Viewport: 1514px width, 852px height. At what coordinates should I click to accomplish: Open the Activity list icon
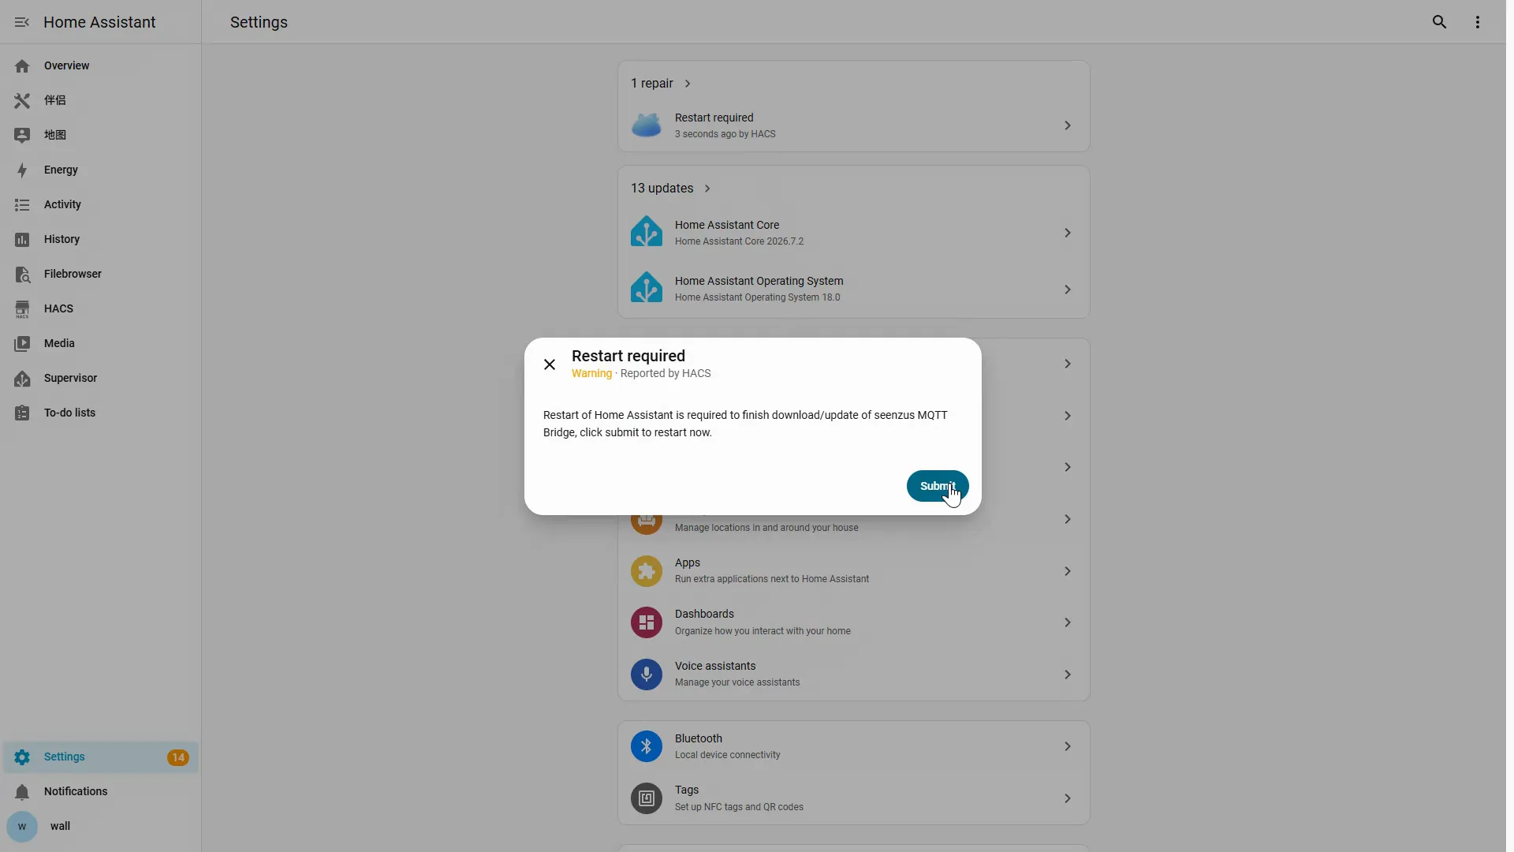22,205
